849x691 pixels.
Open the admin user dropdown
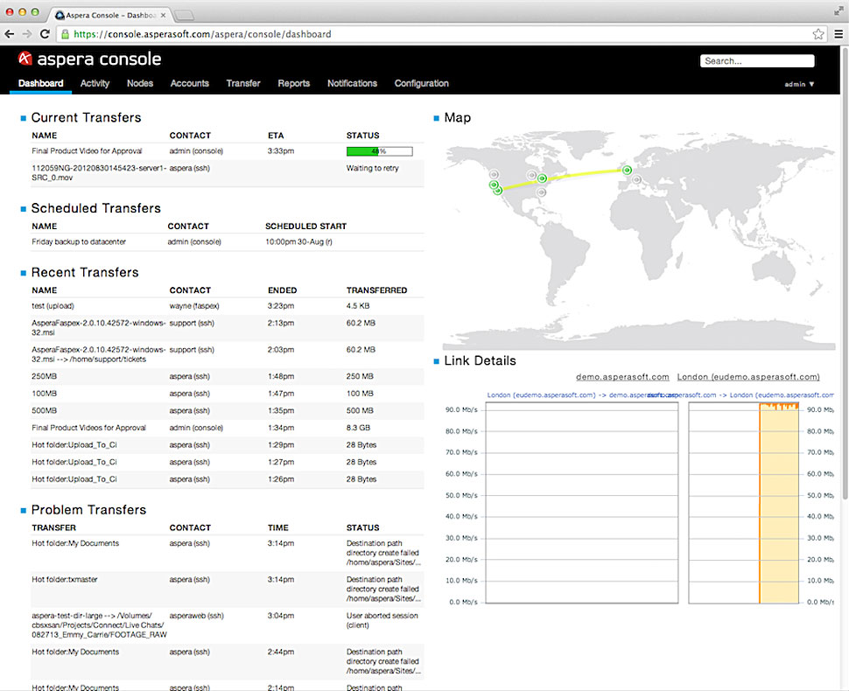[799, 84]
